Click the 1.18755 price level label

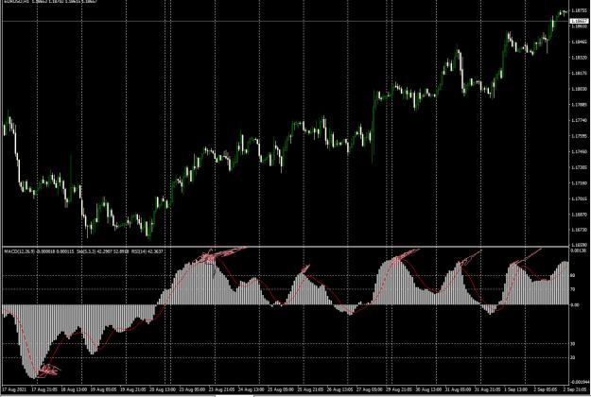580,10
